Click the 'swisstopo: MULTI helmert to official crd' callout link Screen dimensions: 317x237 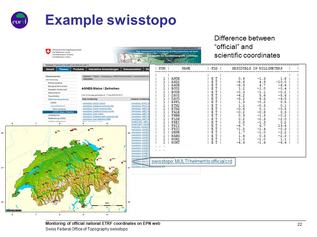tap(192, 161)
